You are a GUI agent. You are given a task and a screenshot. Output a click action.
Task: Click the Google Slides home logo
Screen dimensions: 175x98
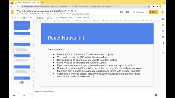pos(13,12)
